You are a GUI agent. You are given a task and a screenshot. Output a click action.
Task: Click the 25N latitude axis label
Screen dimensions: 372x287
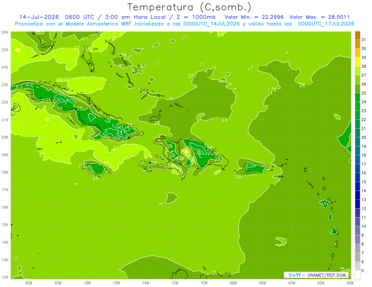tap(4, 50)
